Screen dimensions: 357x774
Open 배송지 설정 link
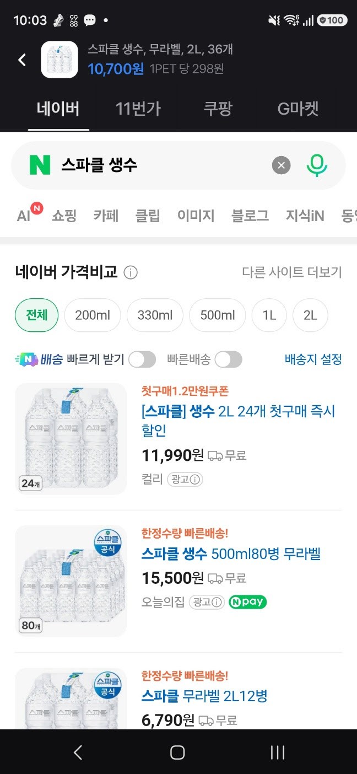313,359
